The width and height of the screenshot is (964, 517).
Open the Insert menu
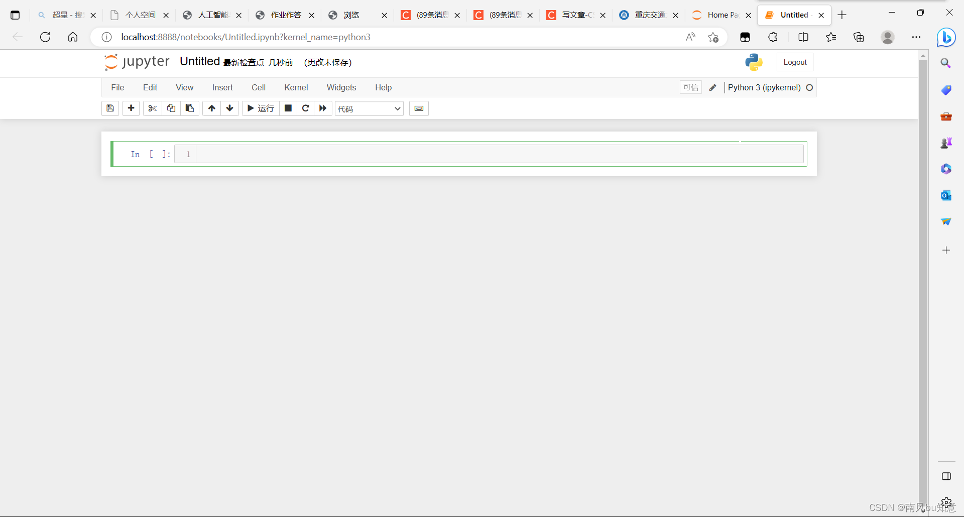(x=222, y=87)
